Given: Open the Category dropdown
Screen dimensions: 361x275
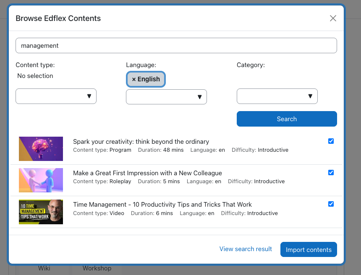Looking at the screenshot, I should 277,96.
